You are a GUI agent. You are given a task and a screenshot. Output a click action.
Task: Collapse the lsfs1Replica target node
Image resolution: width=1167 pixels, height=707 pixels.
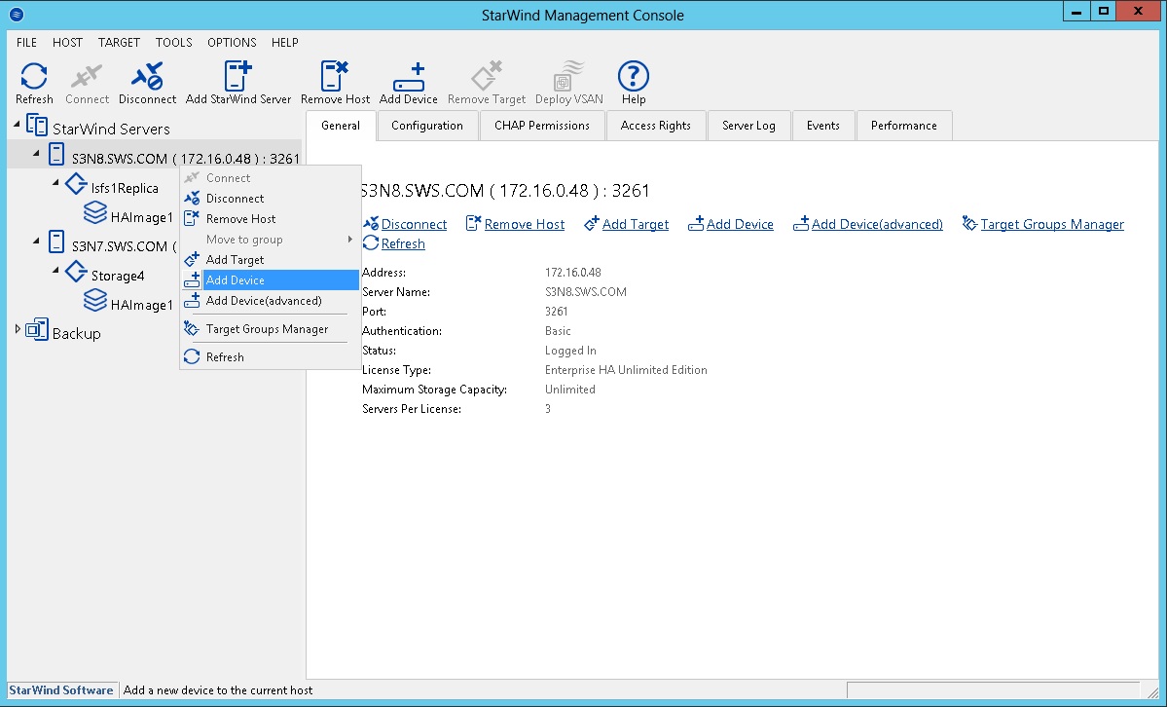pyautogui.click(x=55, y=182)
